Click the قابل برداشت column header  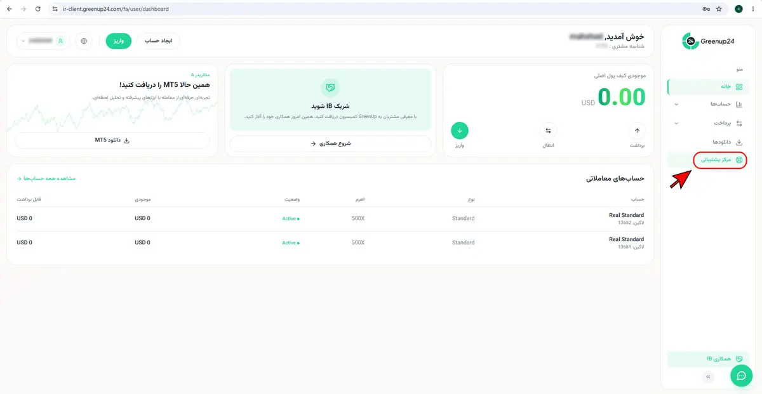pos(29,199)
